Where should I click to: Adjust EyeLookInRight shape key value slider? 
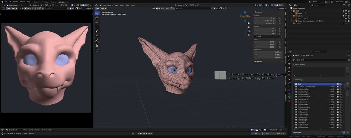(331, 92)
